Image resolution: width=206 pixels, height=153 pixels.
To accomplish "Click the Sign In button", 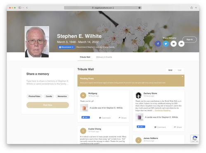I will (189, 40).
